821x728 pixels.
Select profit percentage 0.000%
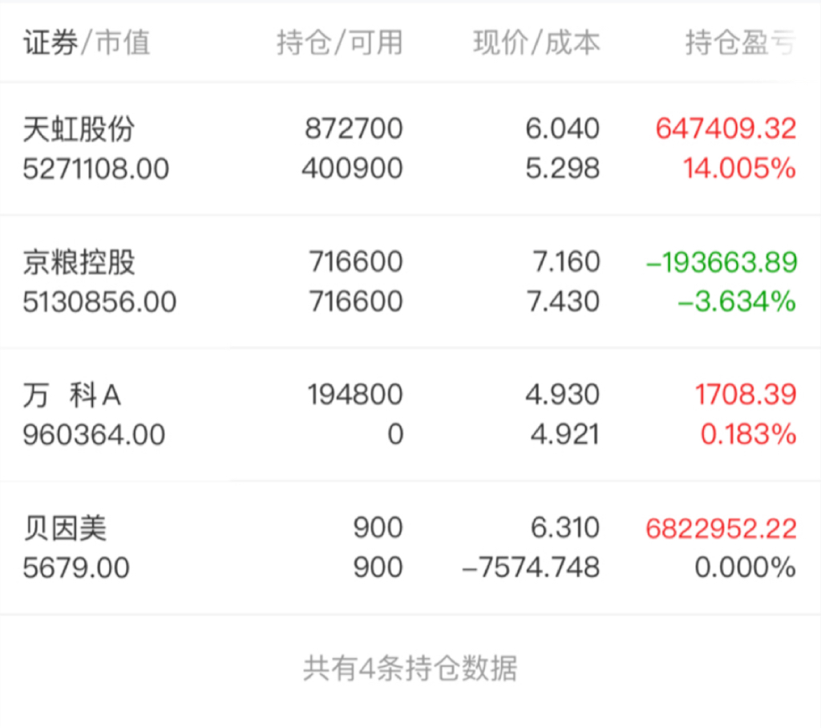[x=746, y=567]
